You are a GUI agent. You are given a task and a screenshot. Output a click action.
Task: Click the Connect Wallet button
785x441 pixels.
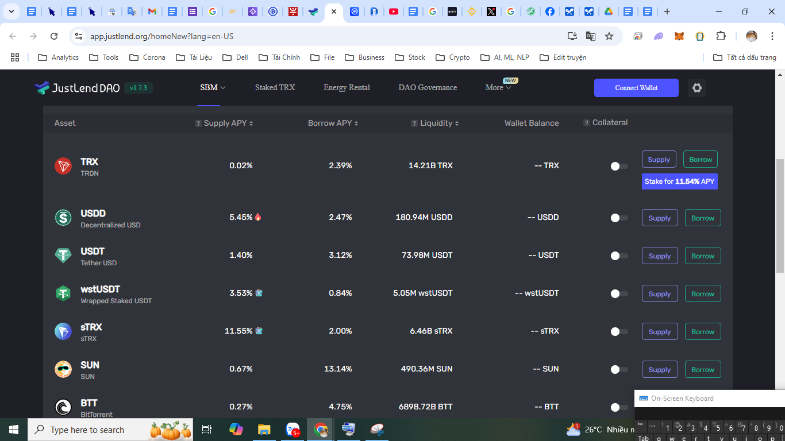(x=636, y=88)
